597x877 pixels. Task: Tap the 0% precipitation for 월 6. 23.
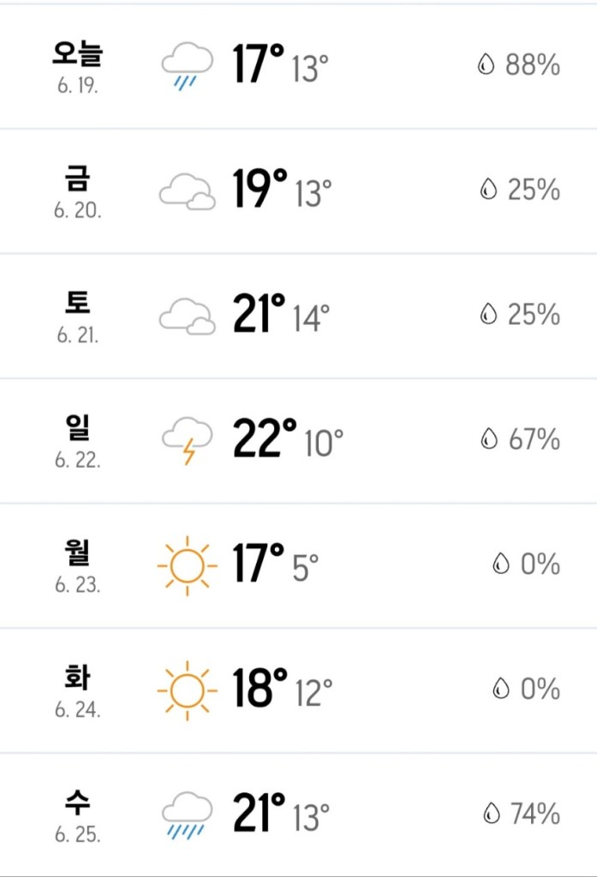point(540,564)
